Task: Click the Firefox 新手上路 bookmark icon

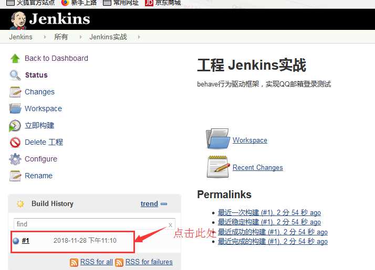Action: pos(65,3)
